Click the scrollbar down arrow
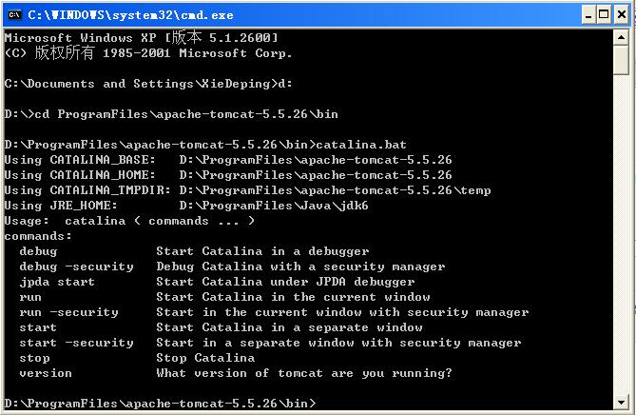 [x=621, y=403]
